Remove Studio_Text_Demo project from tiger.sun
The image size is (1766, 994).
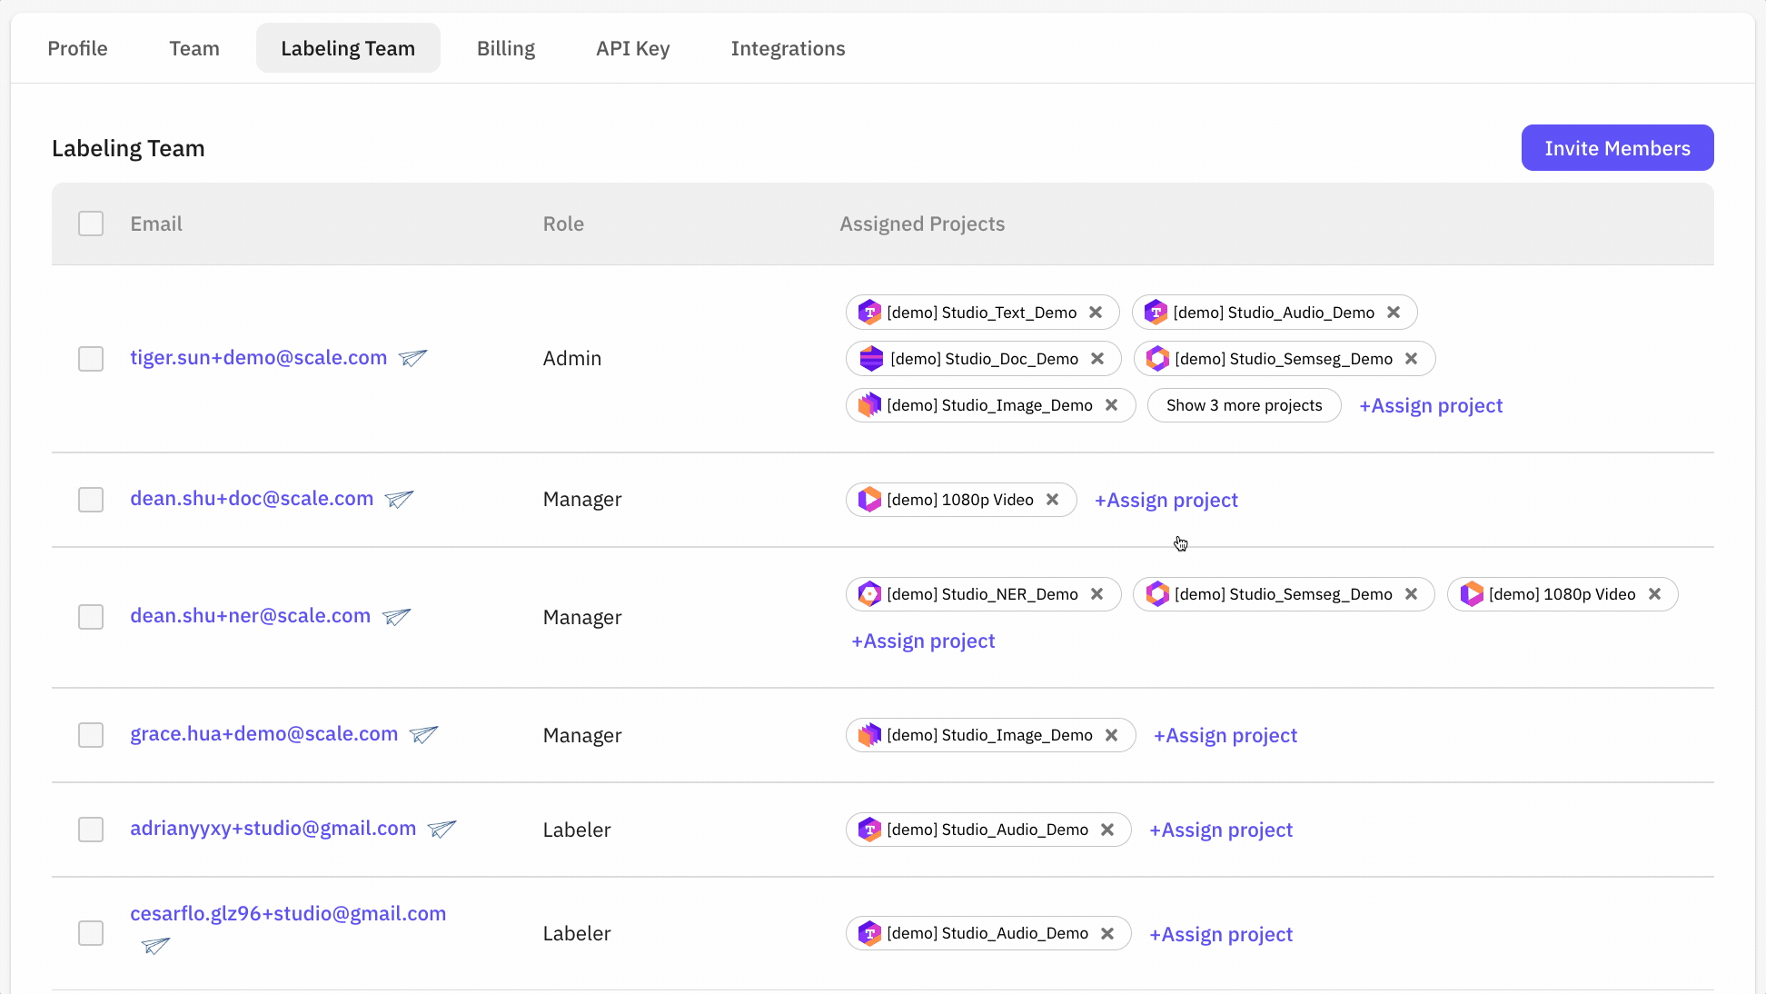[1096, 313]
